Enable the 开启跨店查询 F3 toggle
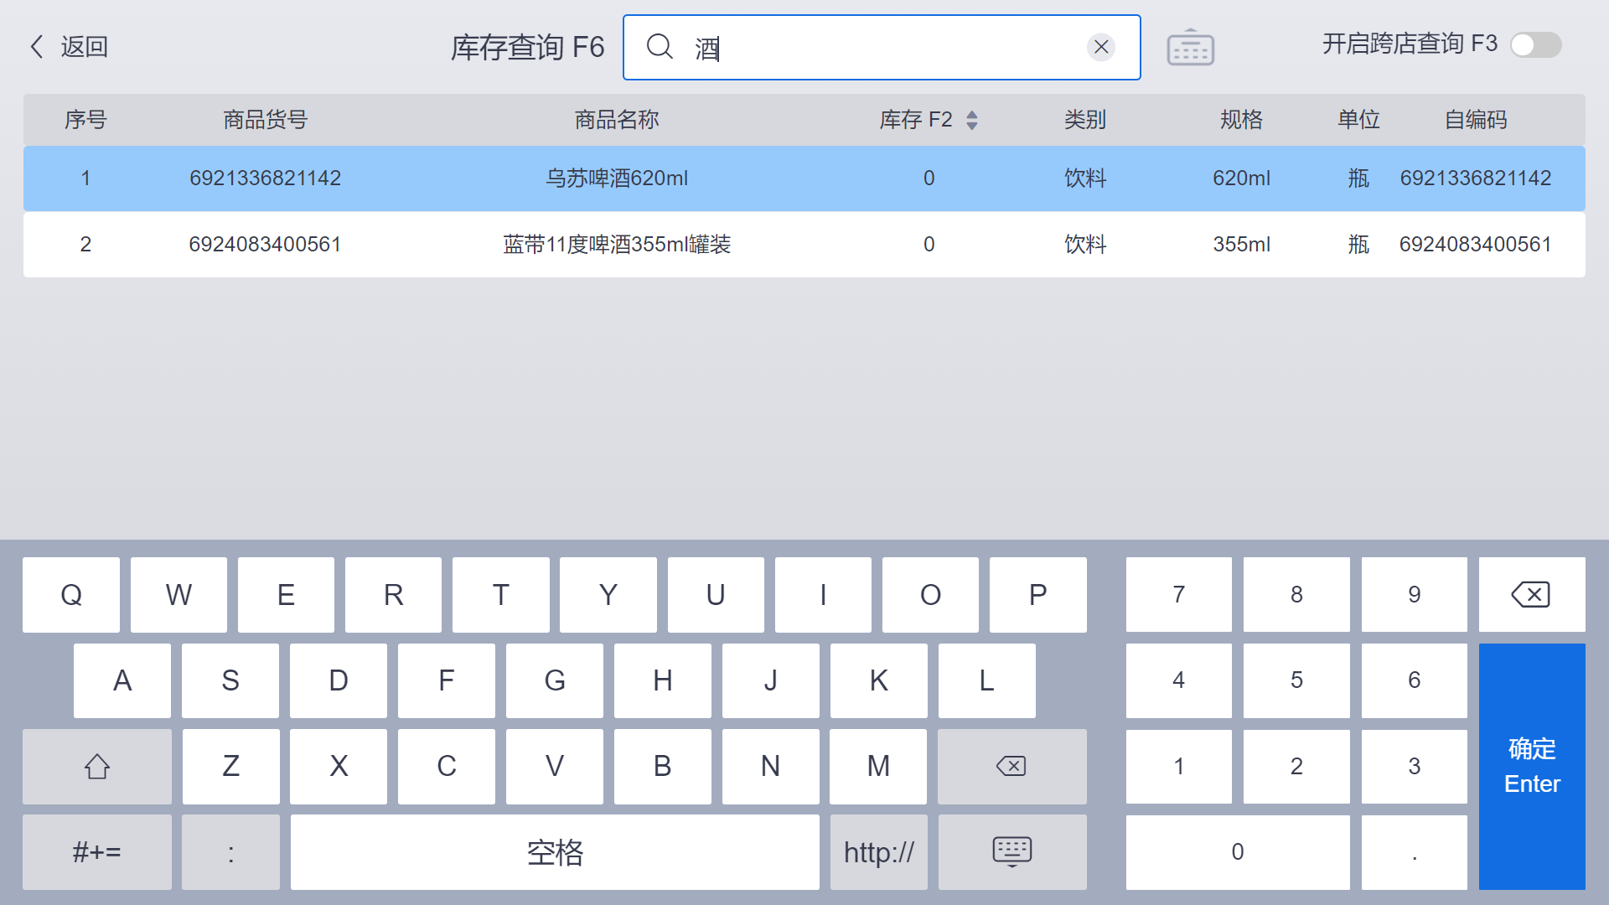 click(1536, 45)
